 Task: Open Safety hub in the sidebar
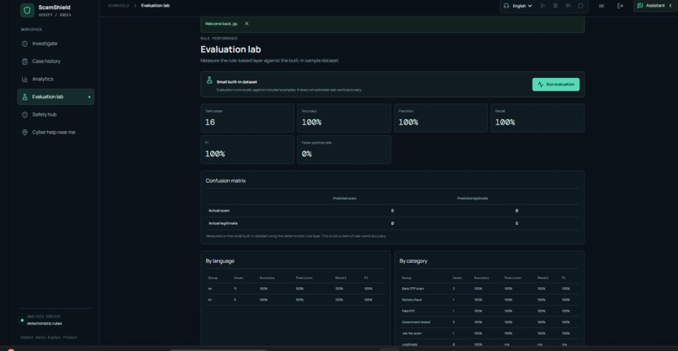pos(56,114)
